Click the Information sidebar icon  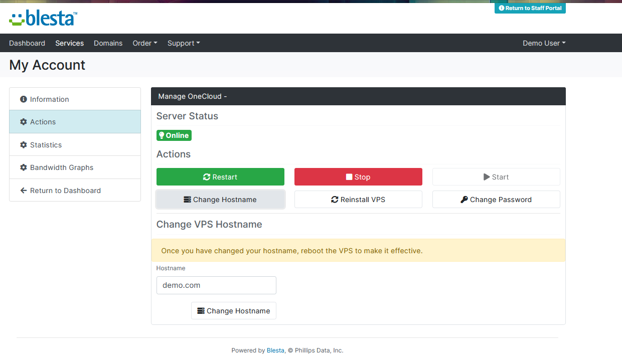(23, 99)
